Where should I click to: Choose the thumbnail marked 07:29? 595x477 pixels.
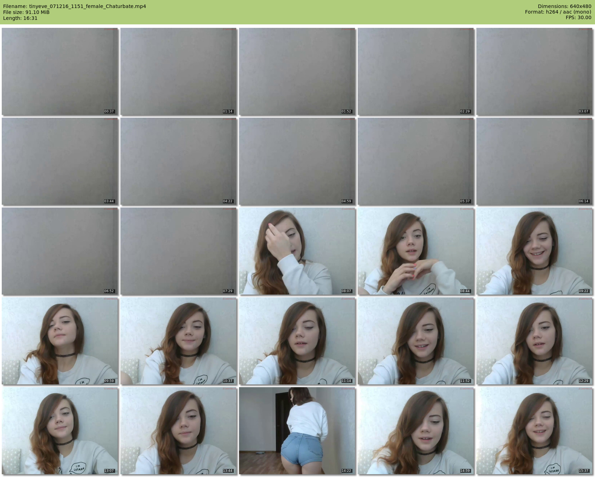coord(178,251)
